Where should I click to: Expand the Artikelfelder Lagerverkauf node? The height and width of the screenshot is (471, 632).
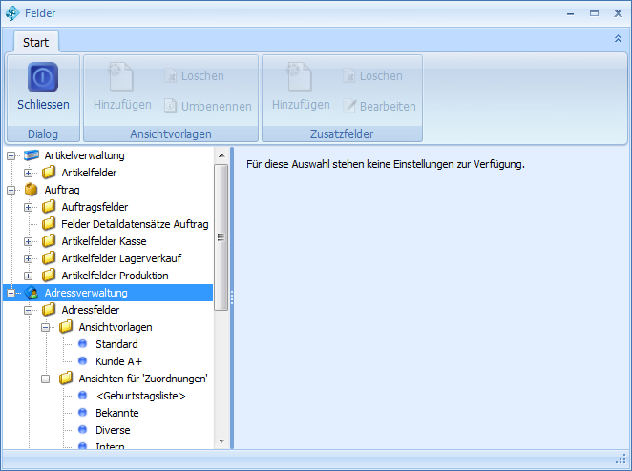(x=28, y=258)
